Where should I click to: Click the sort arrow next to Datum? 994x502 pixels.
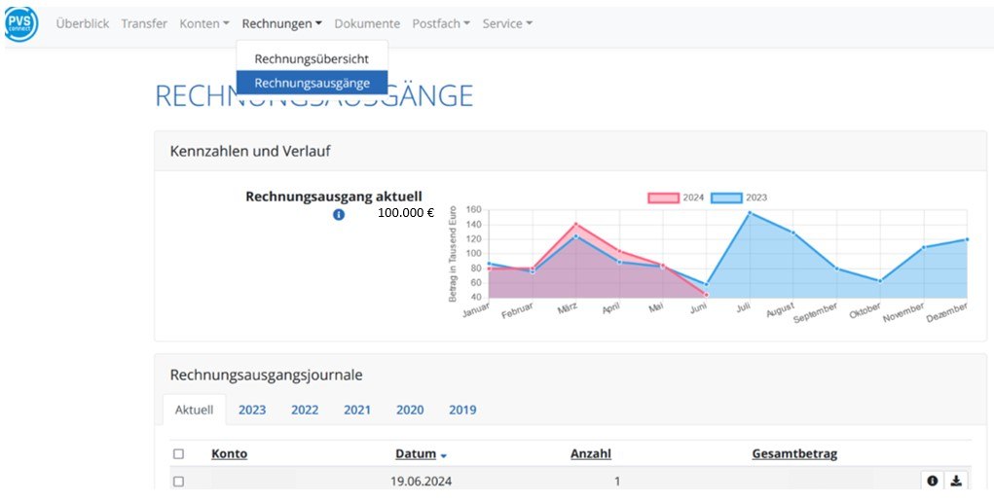pyautogui.click(x=444, y=455)
